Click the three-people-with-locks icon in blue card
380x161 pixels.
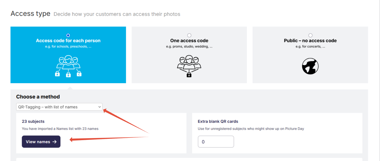click(68, 66)
